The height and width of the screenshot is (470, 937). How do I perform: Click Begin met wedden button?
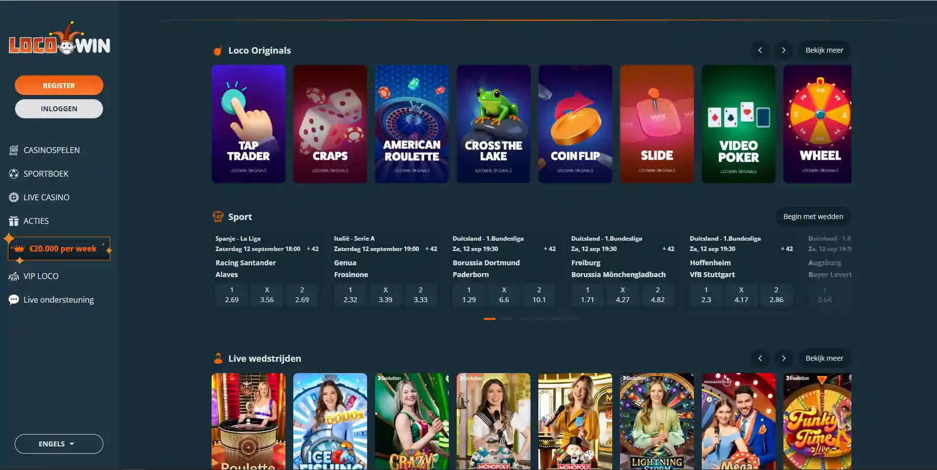pos(813,217)
